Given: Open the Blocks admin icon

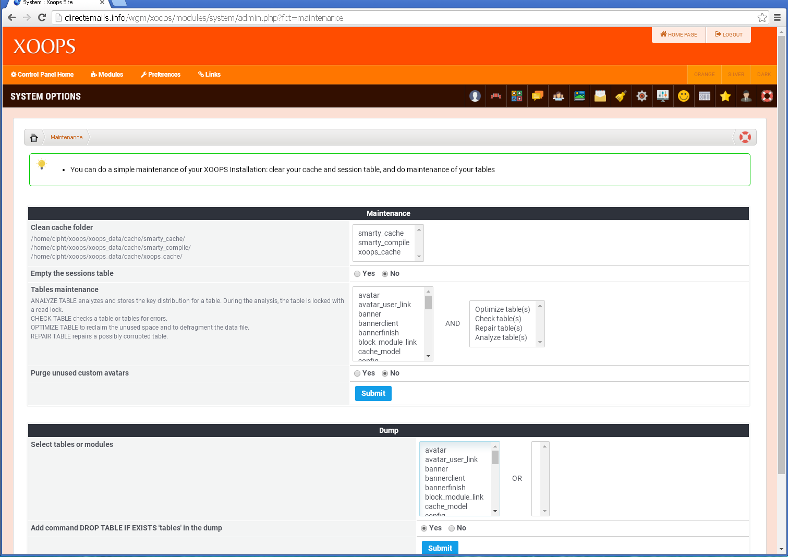Looking at the screenshot, I should point(517,96).
